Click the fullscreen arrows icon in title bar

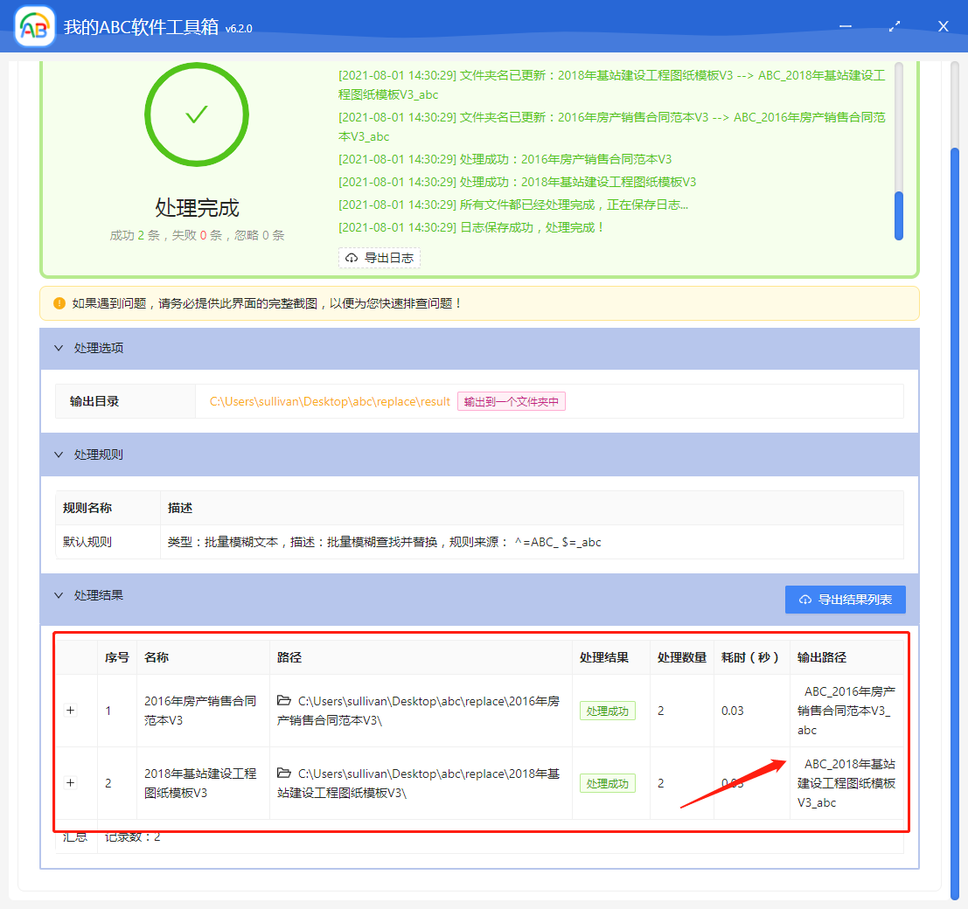(894, 26)
